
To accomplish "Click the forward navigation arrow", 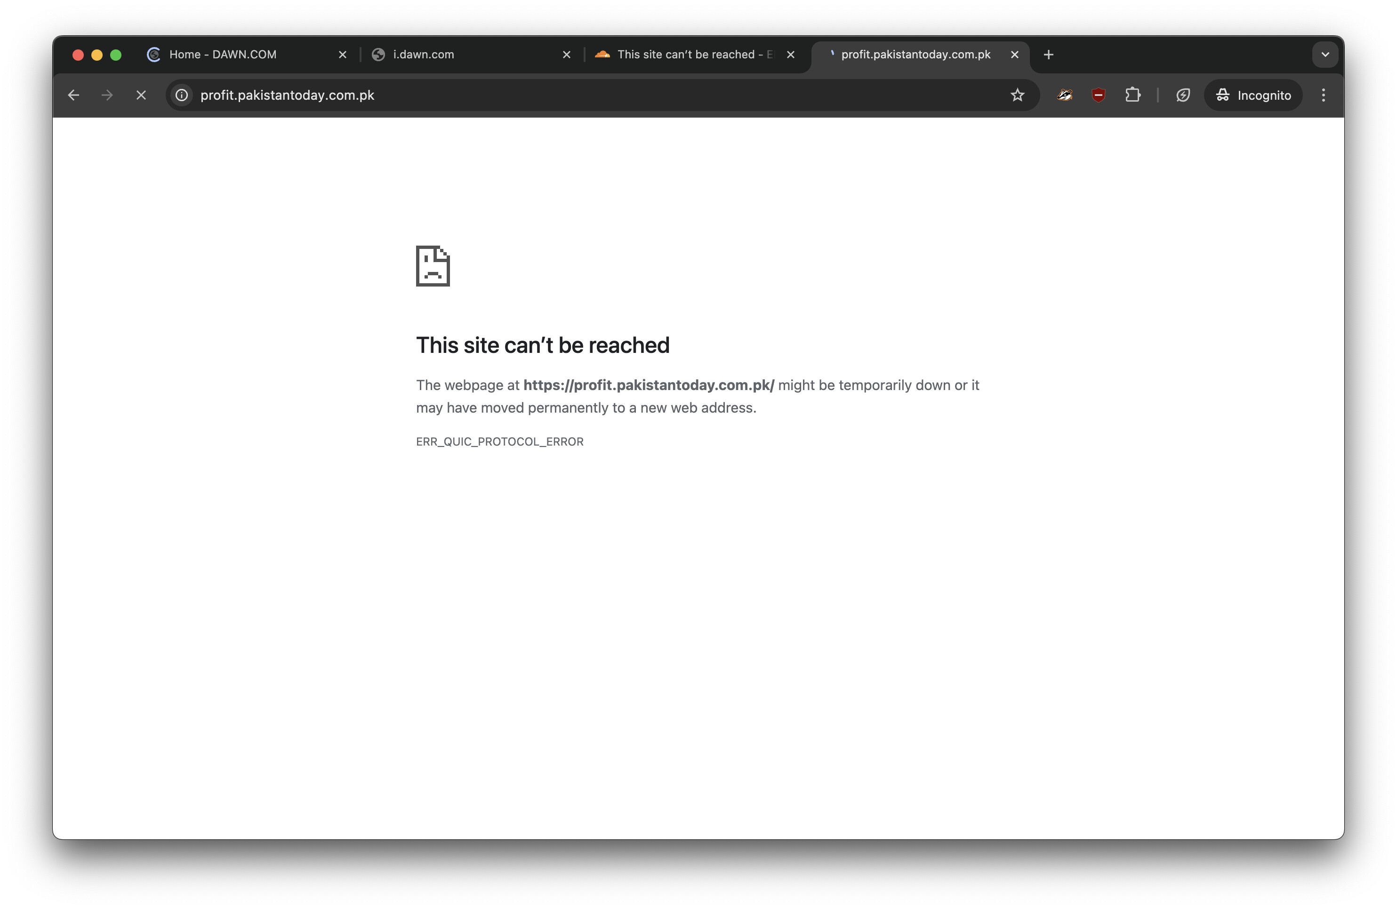I will click(x=107, y=95).
